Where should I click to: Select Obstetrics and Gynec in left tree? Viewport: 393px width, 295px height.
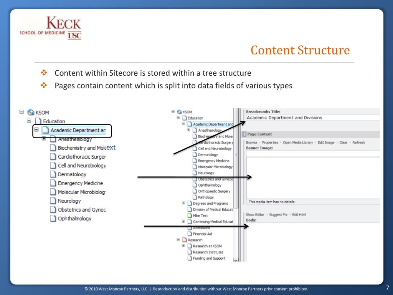(82, 209)
